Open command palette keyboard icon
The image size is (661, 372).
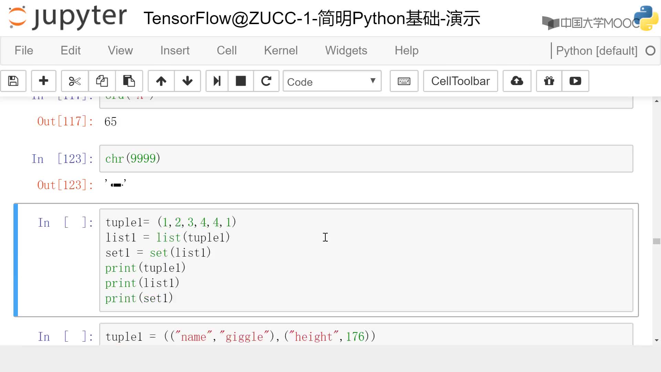[404, 81]
